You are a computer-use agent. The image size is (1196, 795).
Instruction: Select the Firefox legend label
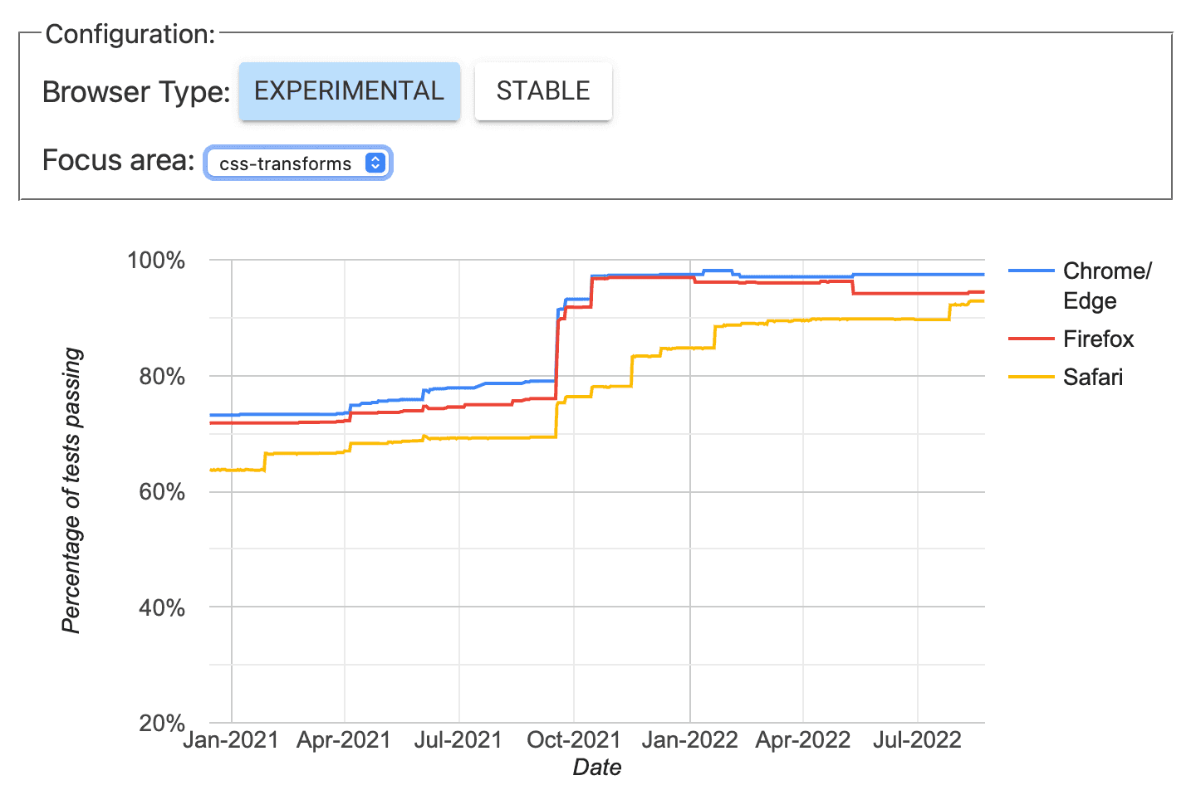coord(1098,339)
